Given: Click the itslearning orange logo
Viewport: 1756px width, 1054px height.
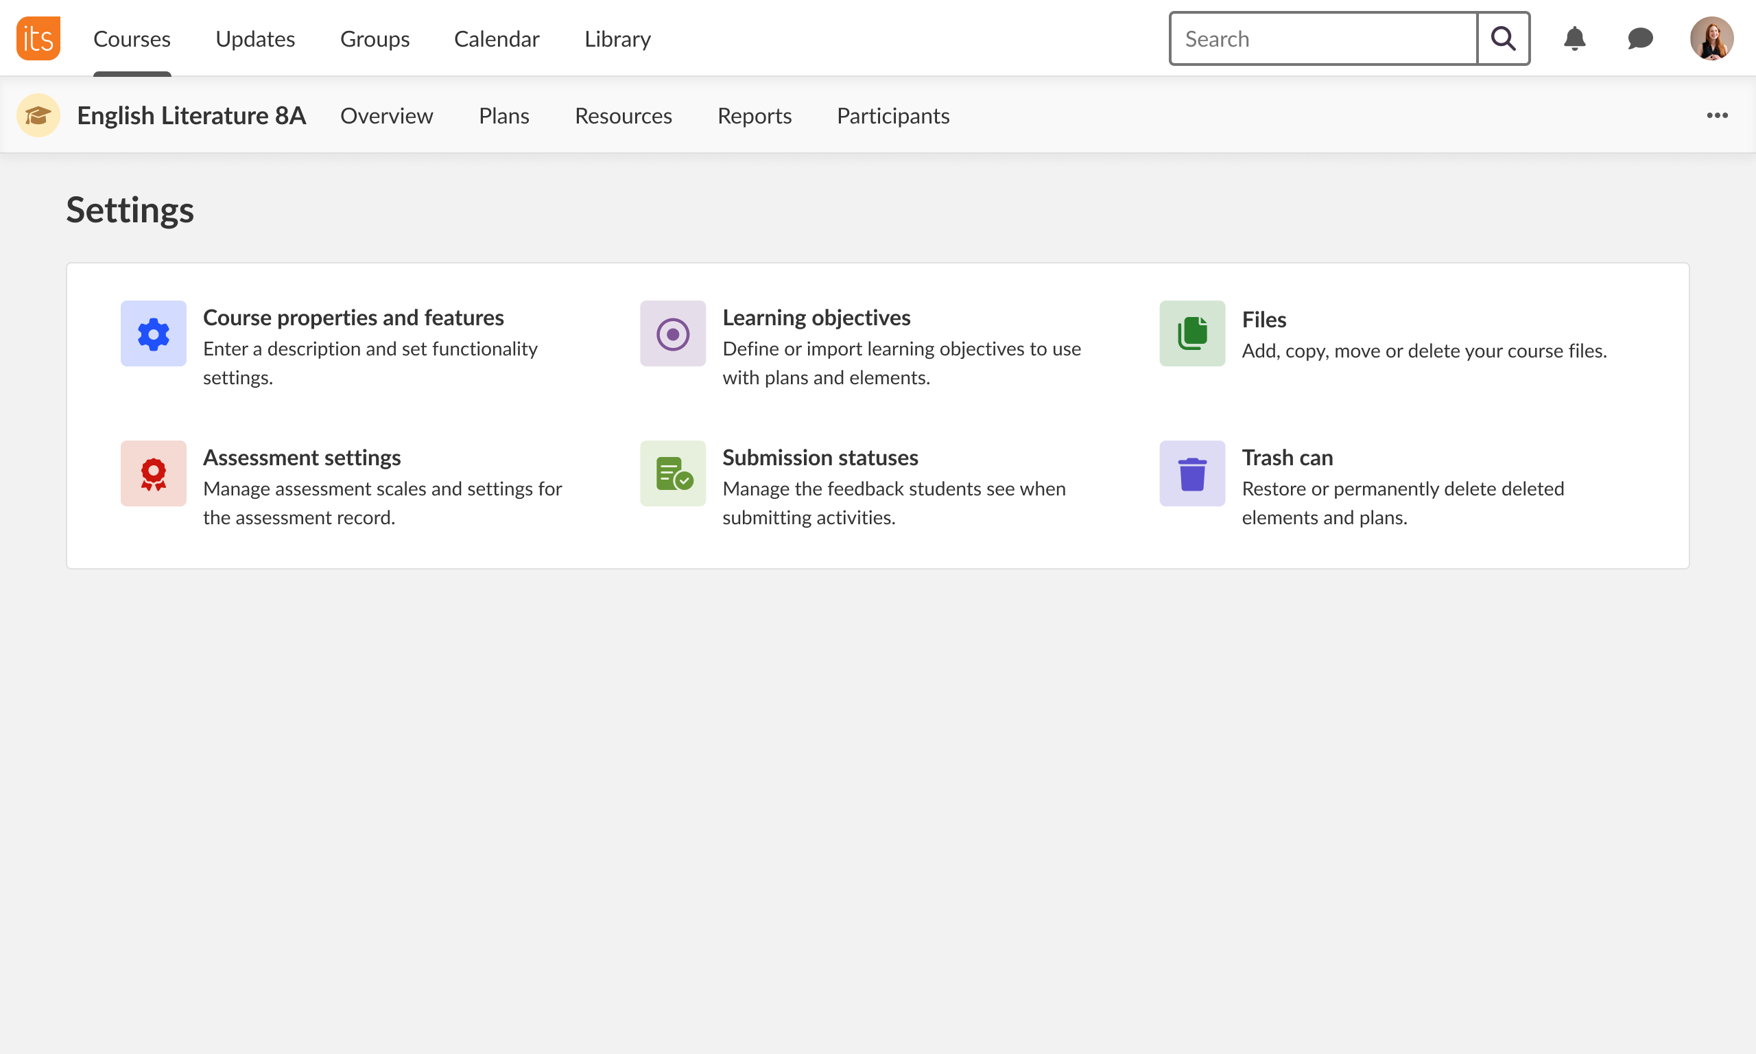Looking at the screenshot, I should (38, 38).
